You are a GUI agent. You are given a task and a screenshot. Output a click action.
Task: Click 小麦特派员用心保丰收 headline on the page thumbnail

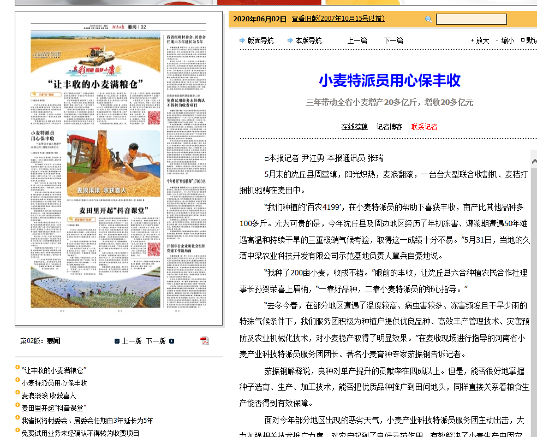tap(43, 135)
